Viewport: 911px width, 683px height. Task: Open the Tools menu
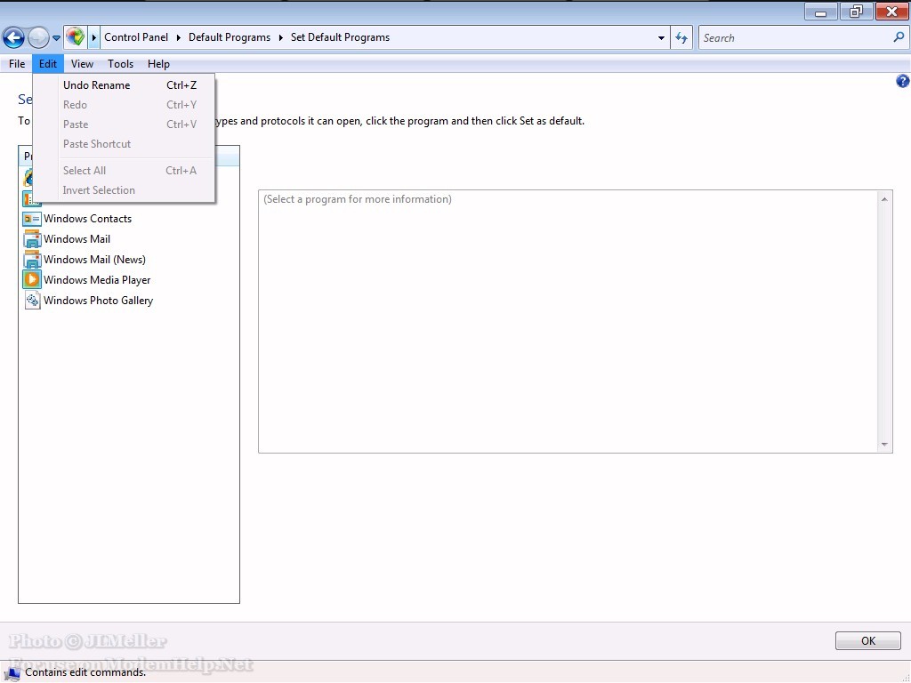coord(120,64)
